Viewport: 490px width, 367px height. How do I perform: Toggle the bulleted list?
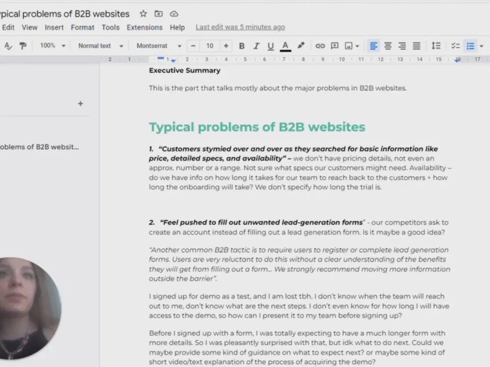[x=470, y=46]
